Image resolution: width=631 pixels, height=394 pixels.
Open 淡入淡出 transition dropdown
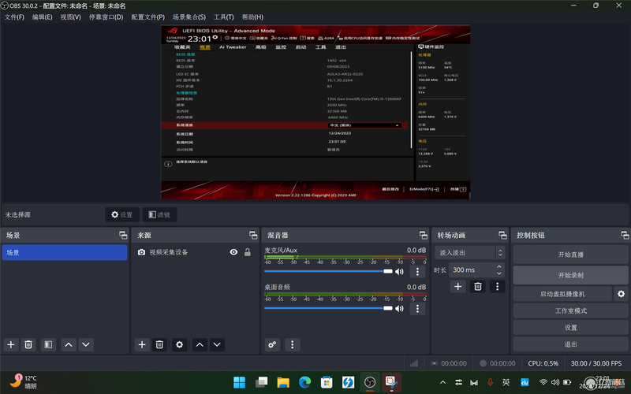pyautogui.click(x=469, y=252)
